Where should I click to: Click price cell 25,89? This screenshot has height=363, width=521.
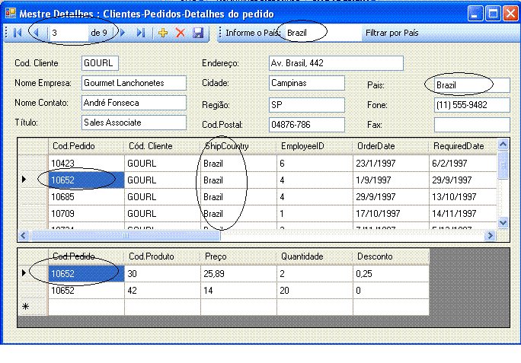click(x=238, y=274)
